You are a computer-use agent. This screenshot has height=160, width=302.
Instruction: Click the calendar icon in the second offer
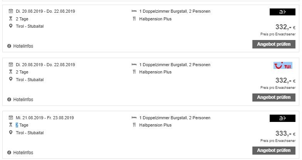click(11, 64)
